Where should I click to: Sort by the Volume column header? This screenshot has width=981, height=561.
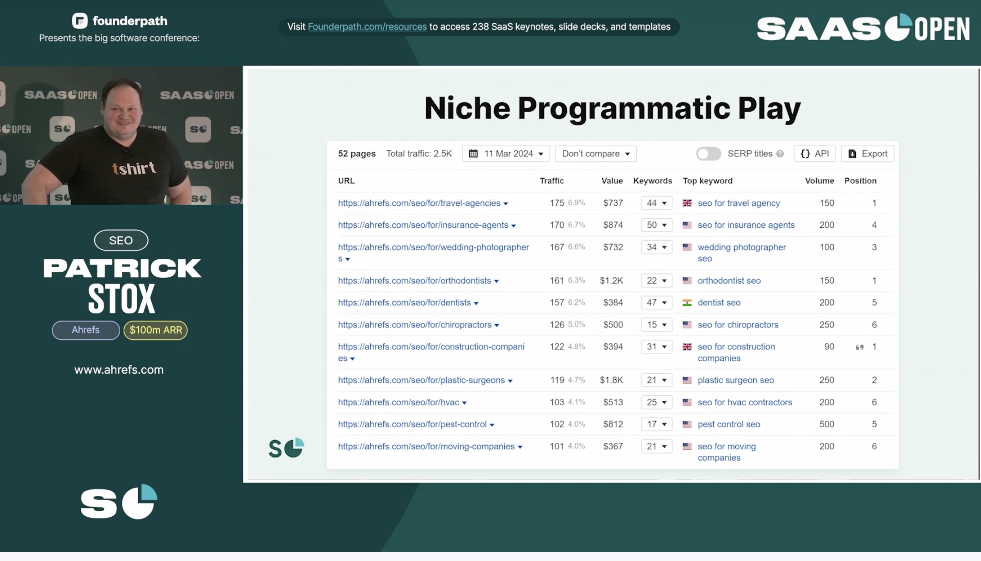819,181
